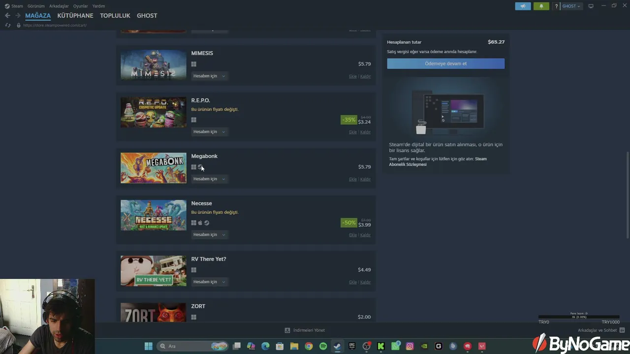
Task: Click the R.E.P.O. -35% discount badge
Action: click(x=348, y=119)
